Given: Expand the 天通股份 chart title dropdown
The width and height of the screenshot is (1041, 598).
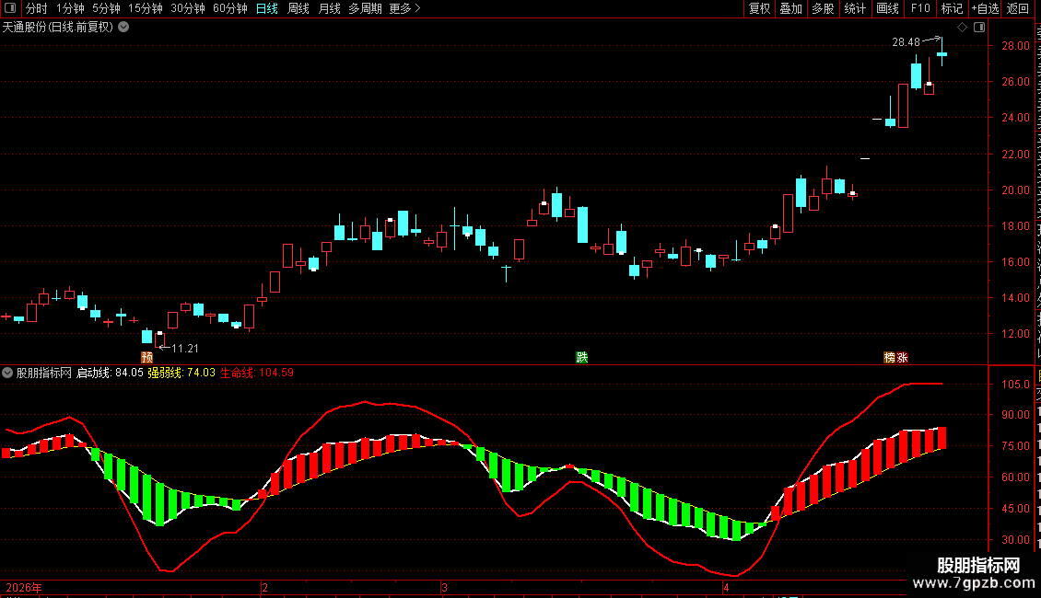Looking at the screenshot, I should [x=123, y=28].
